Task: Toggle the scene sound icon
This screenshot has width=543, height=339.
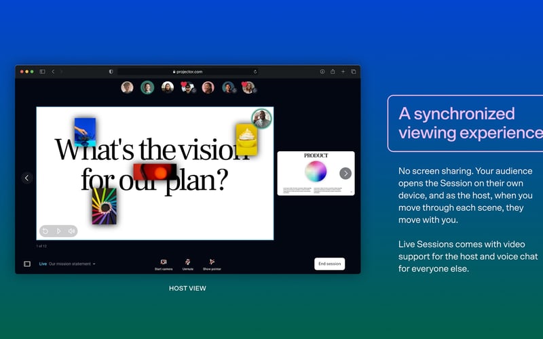Action: [71, 231]
